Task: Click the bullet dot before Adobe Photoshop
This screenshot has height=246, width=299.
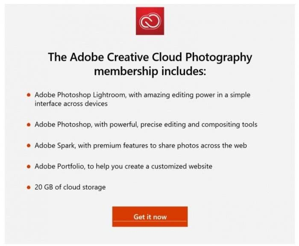Action: (29, 125)
